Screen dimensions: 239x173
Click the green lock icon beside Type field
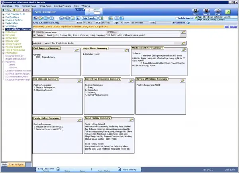196,18
